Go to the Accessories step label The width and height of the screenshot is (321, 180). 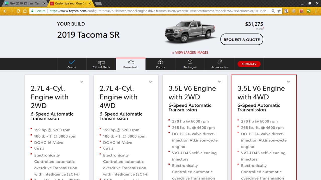(x=219, y=67)
